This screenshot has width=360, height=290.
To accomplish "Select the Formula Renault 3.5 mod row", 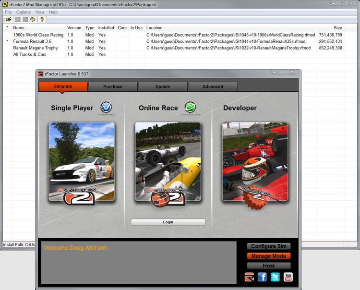I will 32,41.
